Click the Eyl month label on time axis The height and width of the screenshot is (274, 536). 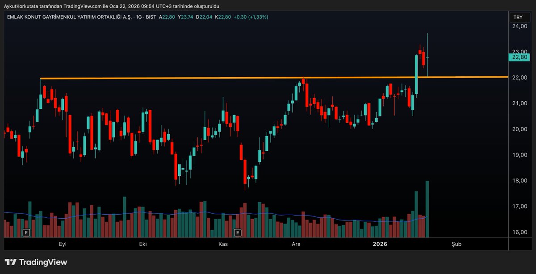(x=63, y=244)
